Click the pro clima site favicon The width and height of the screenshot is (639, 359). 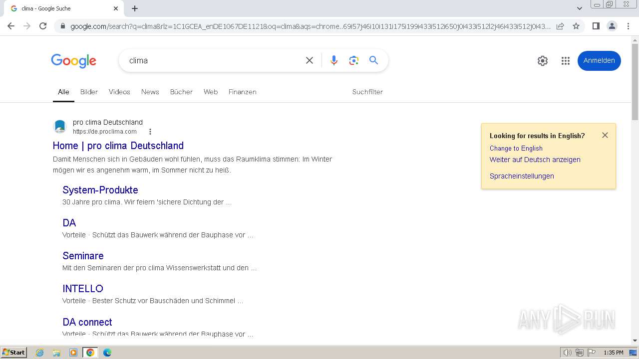tap(60, 127)
